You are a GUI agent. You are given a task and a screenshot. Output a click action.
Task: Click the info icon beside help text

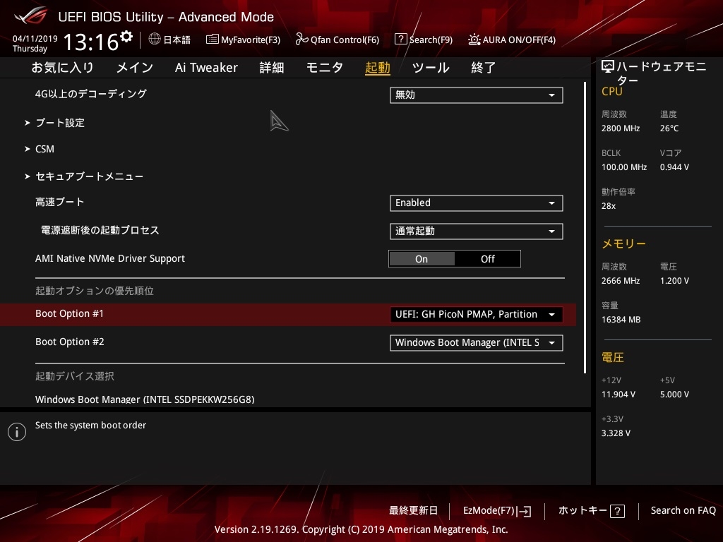tap(17, 432)
